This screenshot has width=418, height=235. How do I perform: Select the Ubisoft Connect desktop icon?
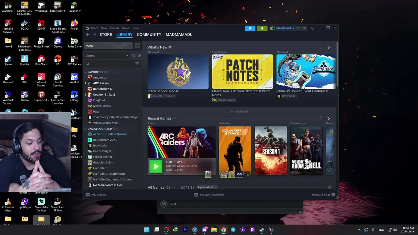58,80
